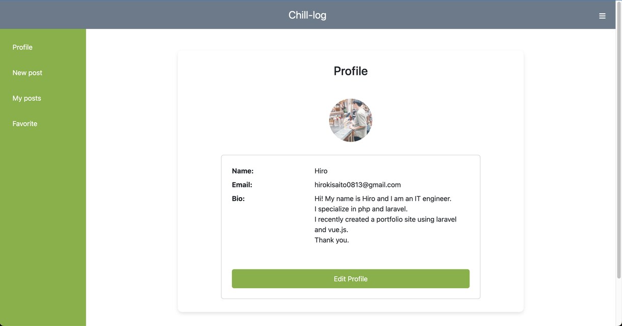Go to Profile in the sidebar

click(22, 47)
